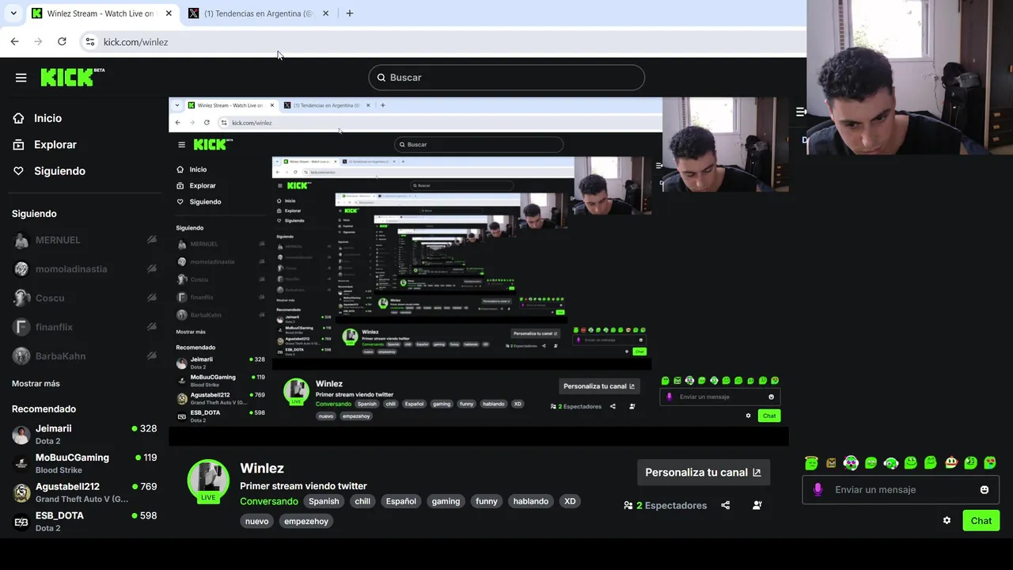Select the gaming tag
Screen dimensions: 1013x570
pyautogui.click(x=446, y=501)
